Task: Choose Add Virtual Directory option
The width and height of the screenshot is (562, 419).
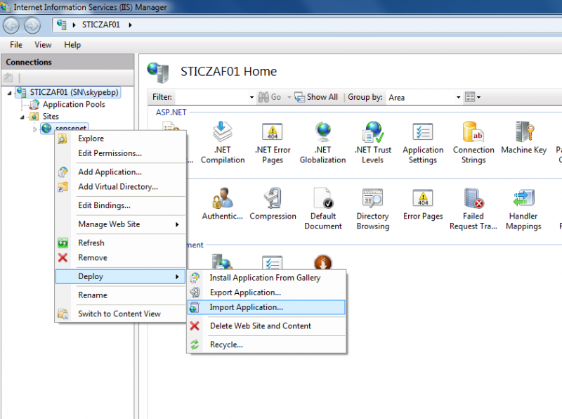Action: click(120, 186)
